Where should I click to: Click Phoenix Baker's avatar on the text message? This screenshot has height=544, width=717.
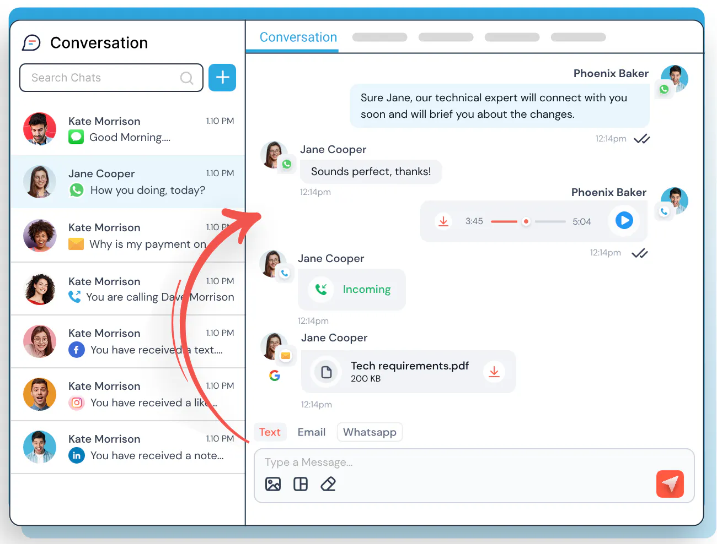click(674, 79)
